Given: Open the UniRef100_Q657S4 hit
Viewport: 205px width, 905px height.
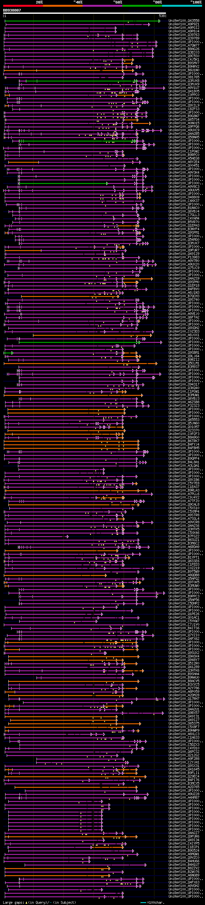Looking at the screenshot, I should pyautogui.click(x=184, y=119).
